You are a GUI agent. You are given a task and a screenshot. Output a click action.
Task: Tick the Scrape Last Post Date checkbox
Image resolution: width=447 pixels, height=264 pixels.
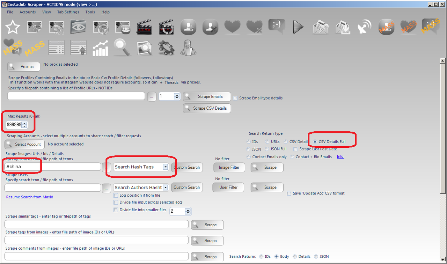(x=296, y=149)
